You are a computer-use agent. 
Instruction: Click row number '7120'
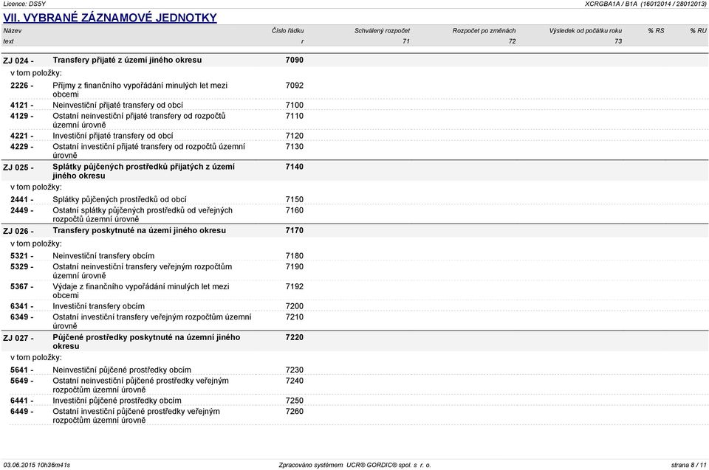[295, 136]
